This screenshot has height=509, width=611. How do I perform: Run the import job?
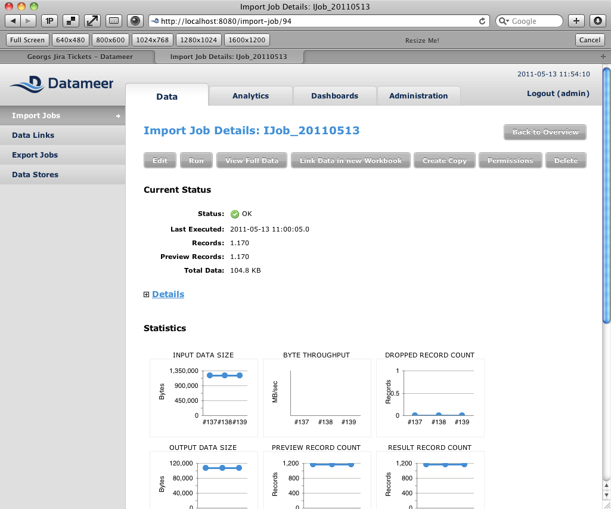click(x=196, y=161)
